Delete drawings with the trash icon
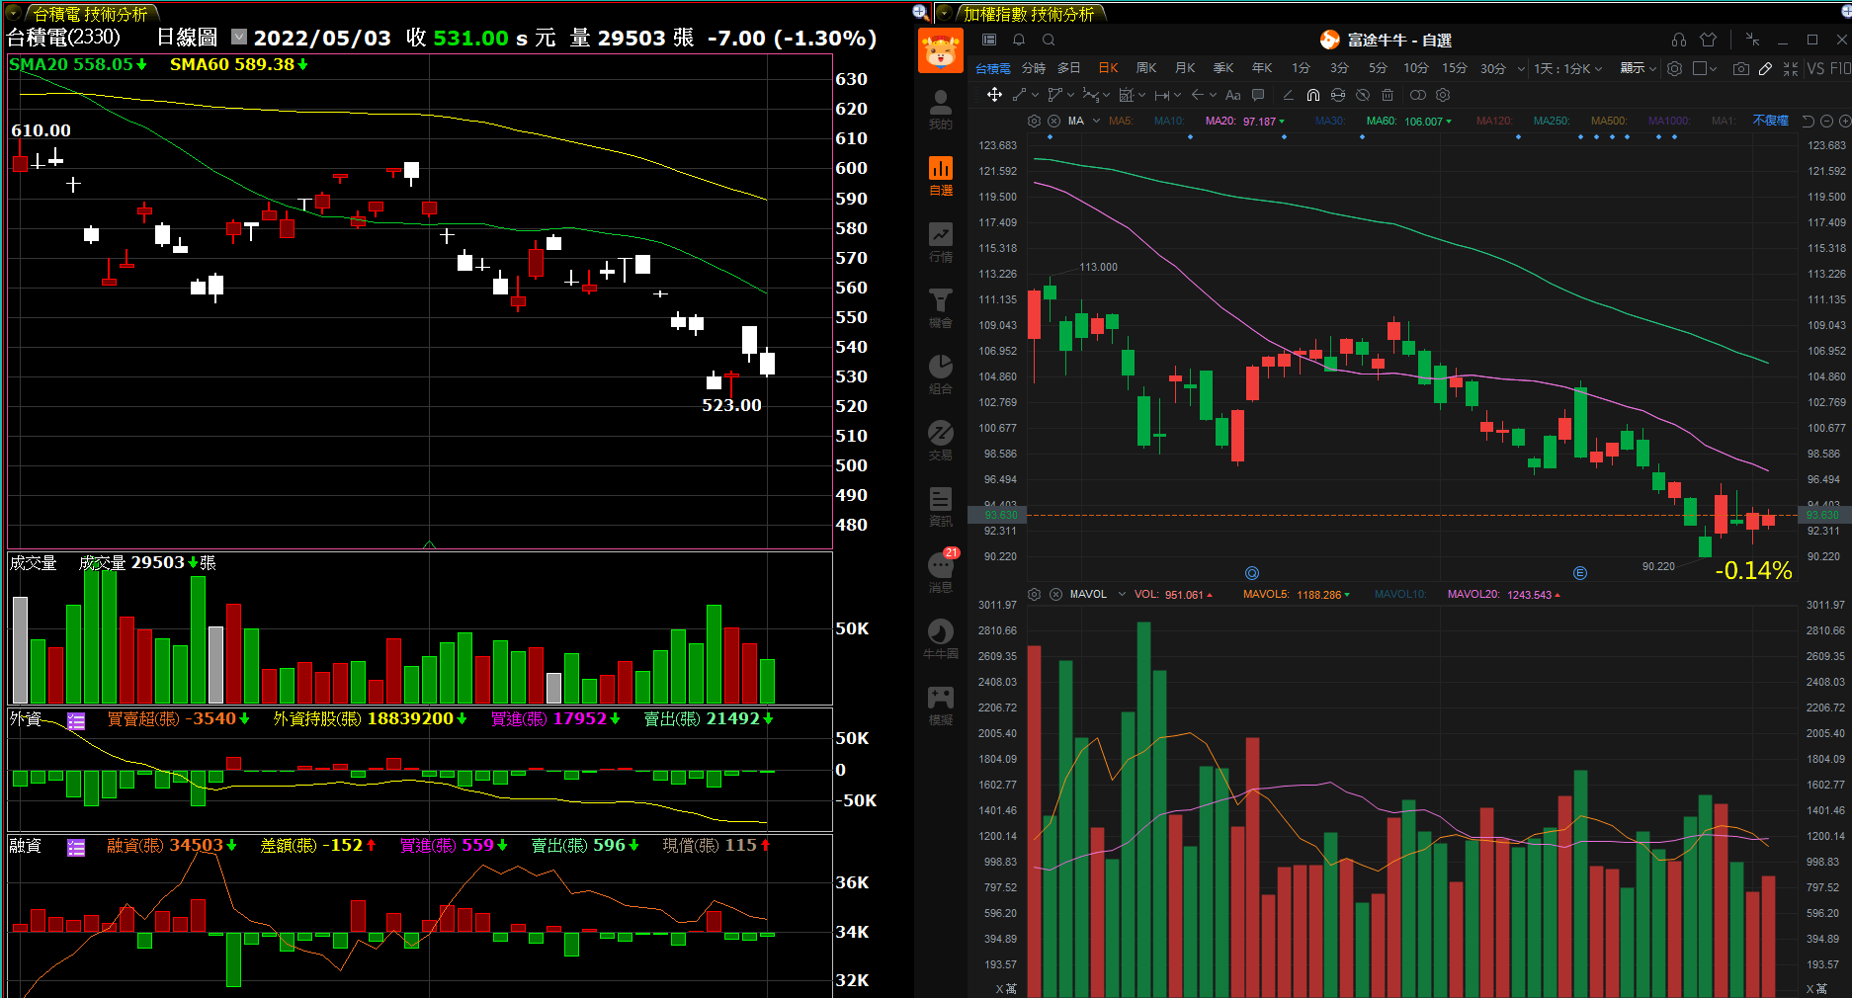This screenshot has height=998, width=1852. pos(1388,95)
